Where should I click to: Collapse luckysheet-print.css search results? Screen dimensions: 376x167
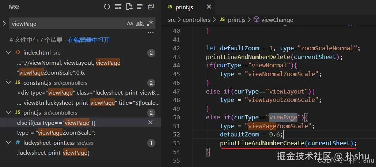point(8,143)
